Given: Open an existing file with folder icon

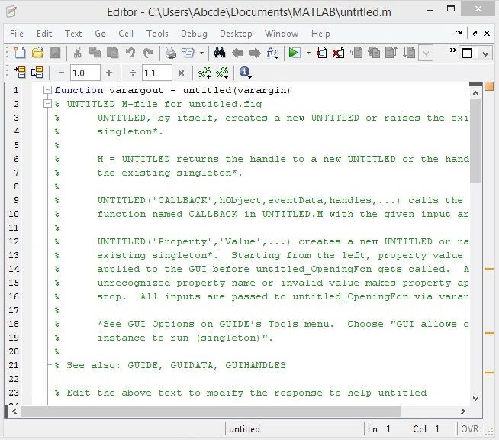Looking at the screenshot, I should pos(37,53).
